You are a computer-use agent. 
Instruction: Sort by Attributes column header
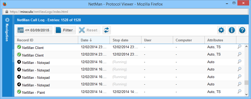tap(220, 40)
